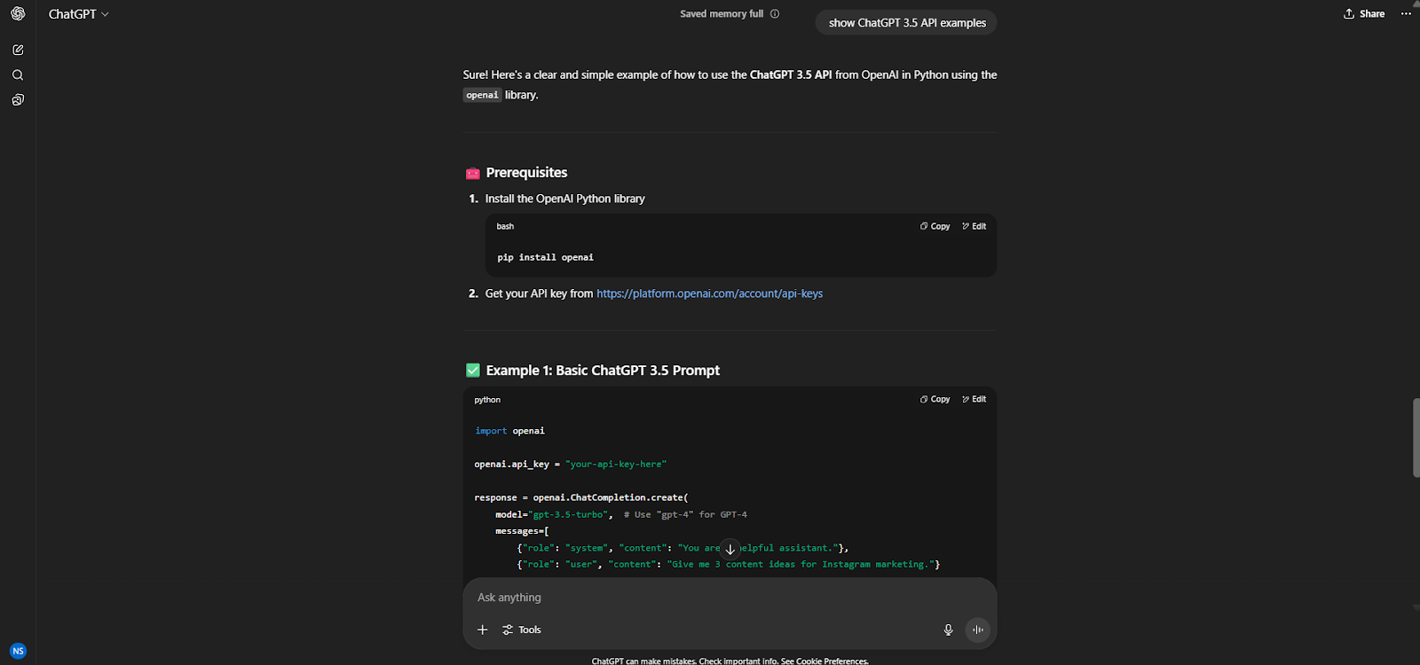Start voice dictation with the microphone icon
Image resolution: width=1420 pixels, height=665 pixels.
click(947, 630)
